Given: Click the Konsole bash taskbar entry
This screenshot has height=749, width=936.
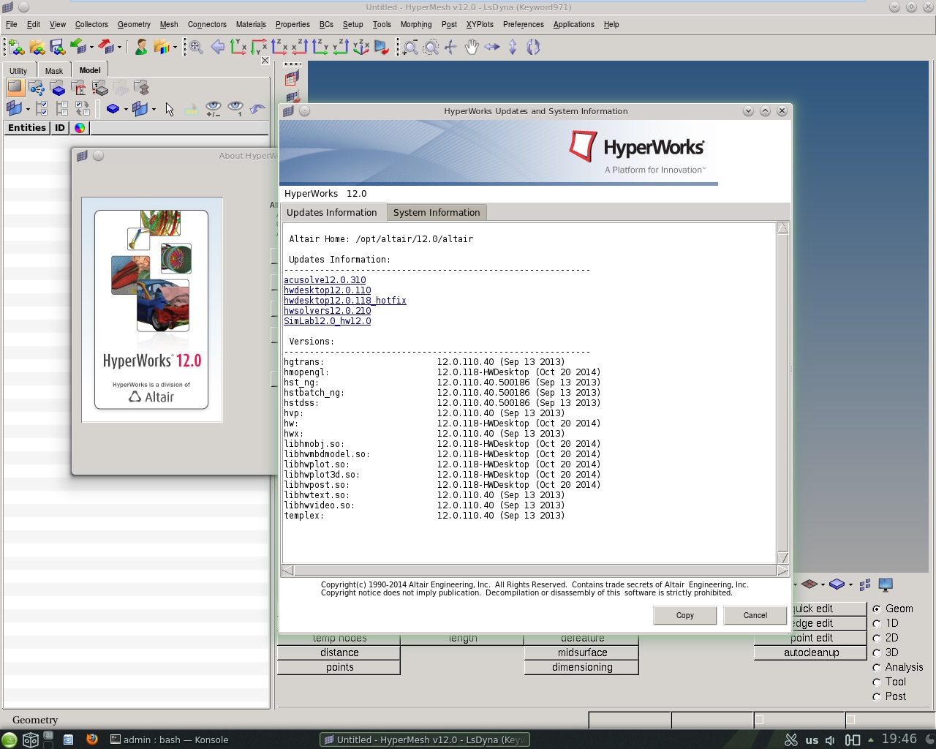Looking at the screenshot, I should pyautogui.click(x=169, y=739).
